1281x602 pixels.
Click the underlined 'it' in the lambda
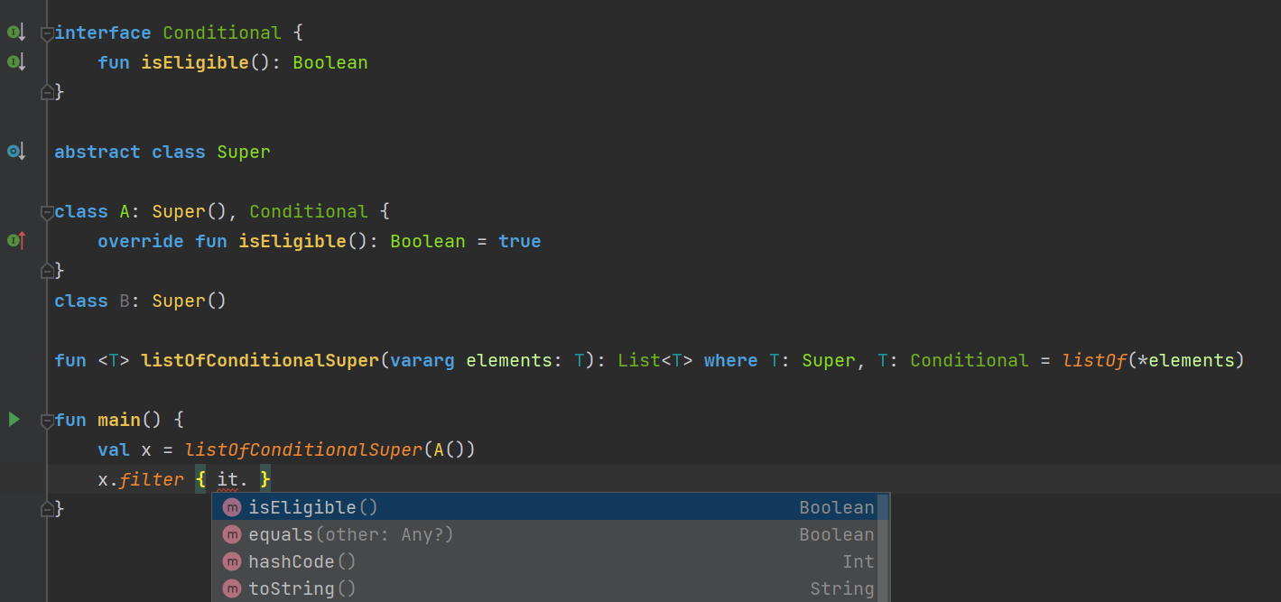click(227, 479)
